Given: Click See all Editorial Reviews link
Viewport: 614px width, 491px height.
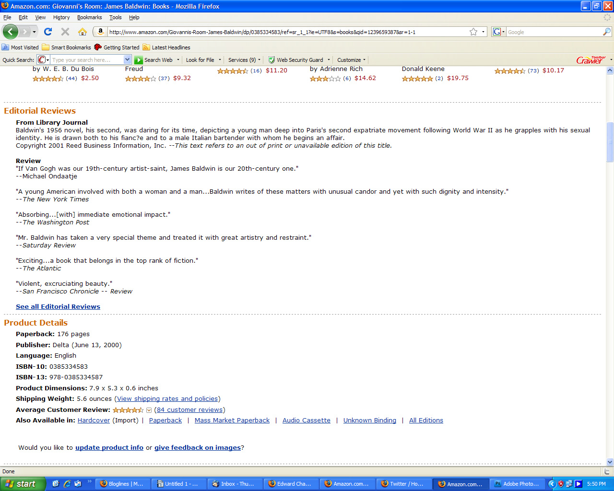Looking at the screenshot, I should [x=58, y=306].
